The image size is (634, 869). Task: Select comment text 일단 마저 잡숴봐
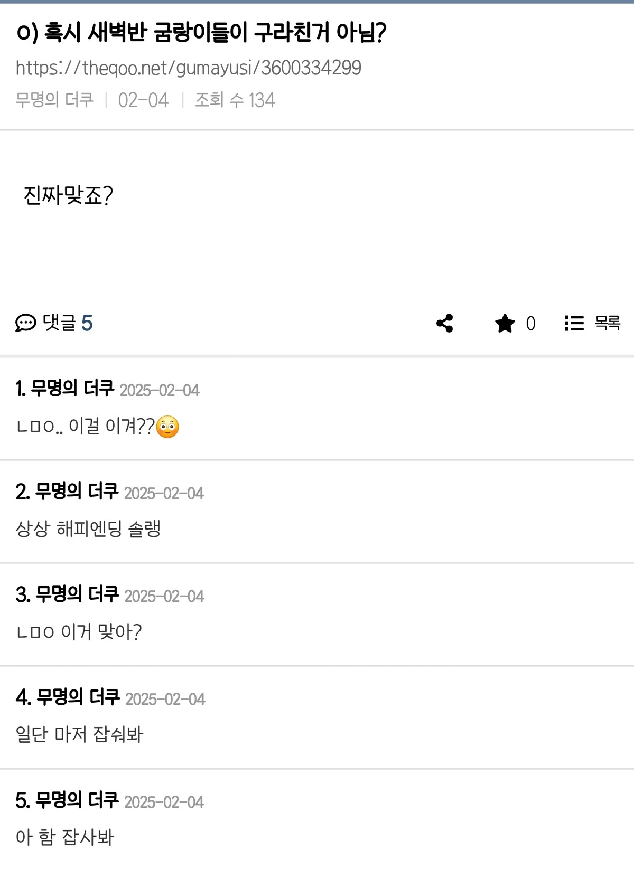(80, 734)
